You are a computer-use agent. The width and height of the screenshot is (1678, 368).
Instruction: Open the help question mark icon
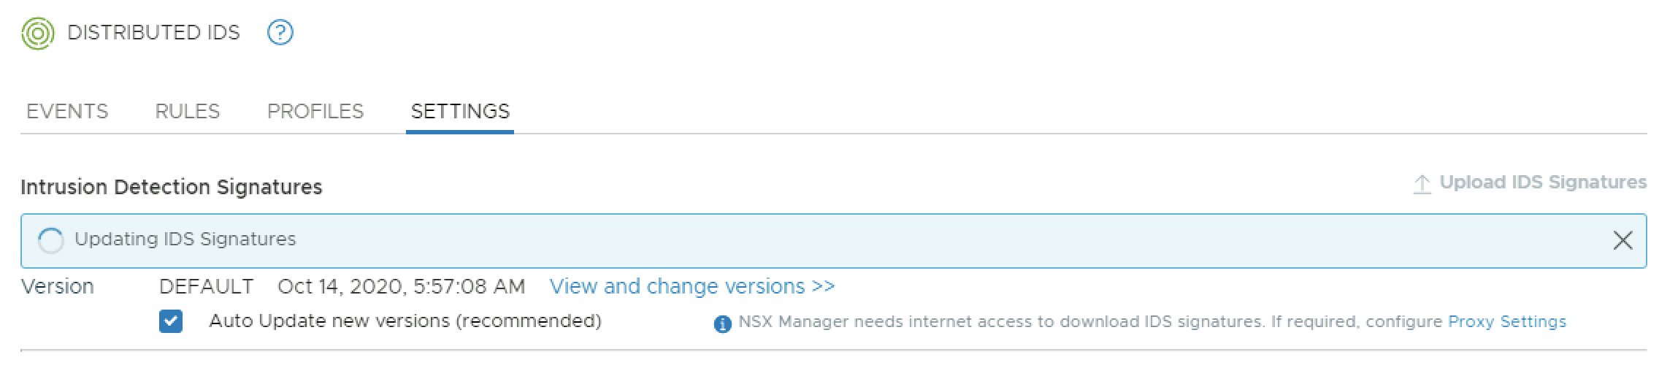[280, 33]
